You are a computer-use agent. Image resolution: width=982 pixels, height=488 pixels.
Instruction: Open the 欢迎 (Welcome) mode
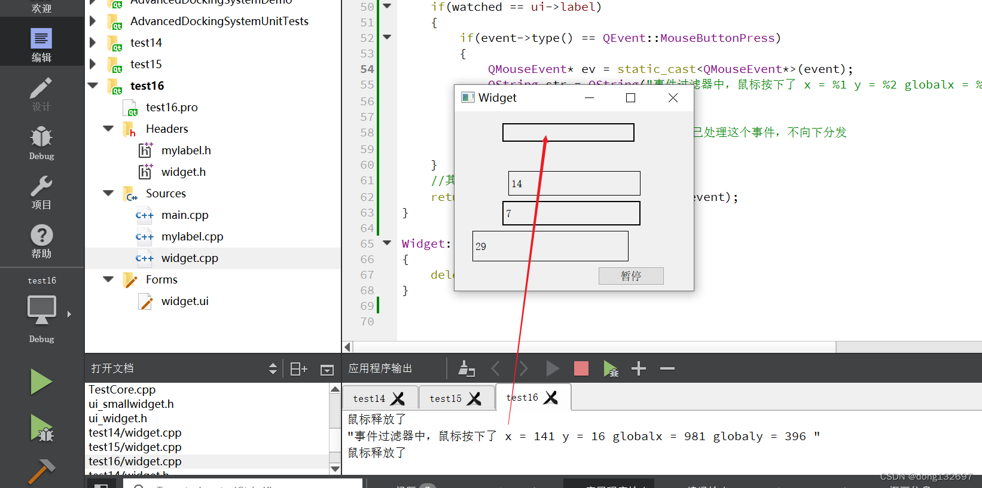click(41, 8)
